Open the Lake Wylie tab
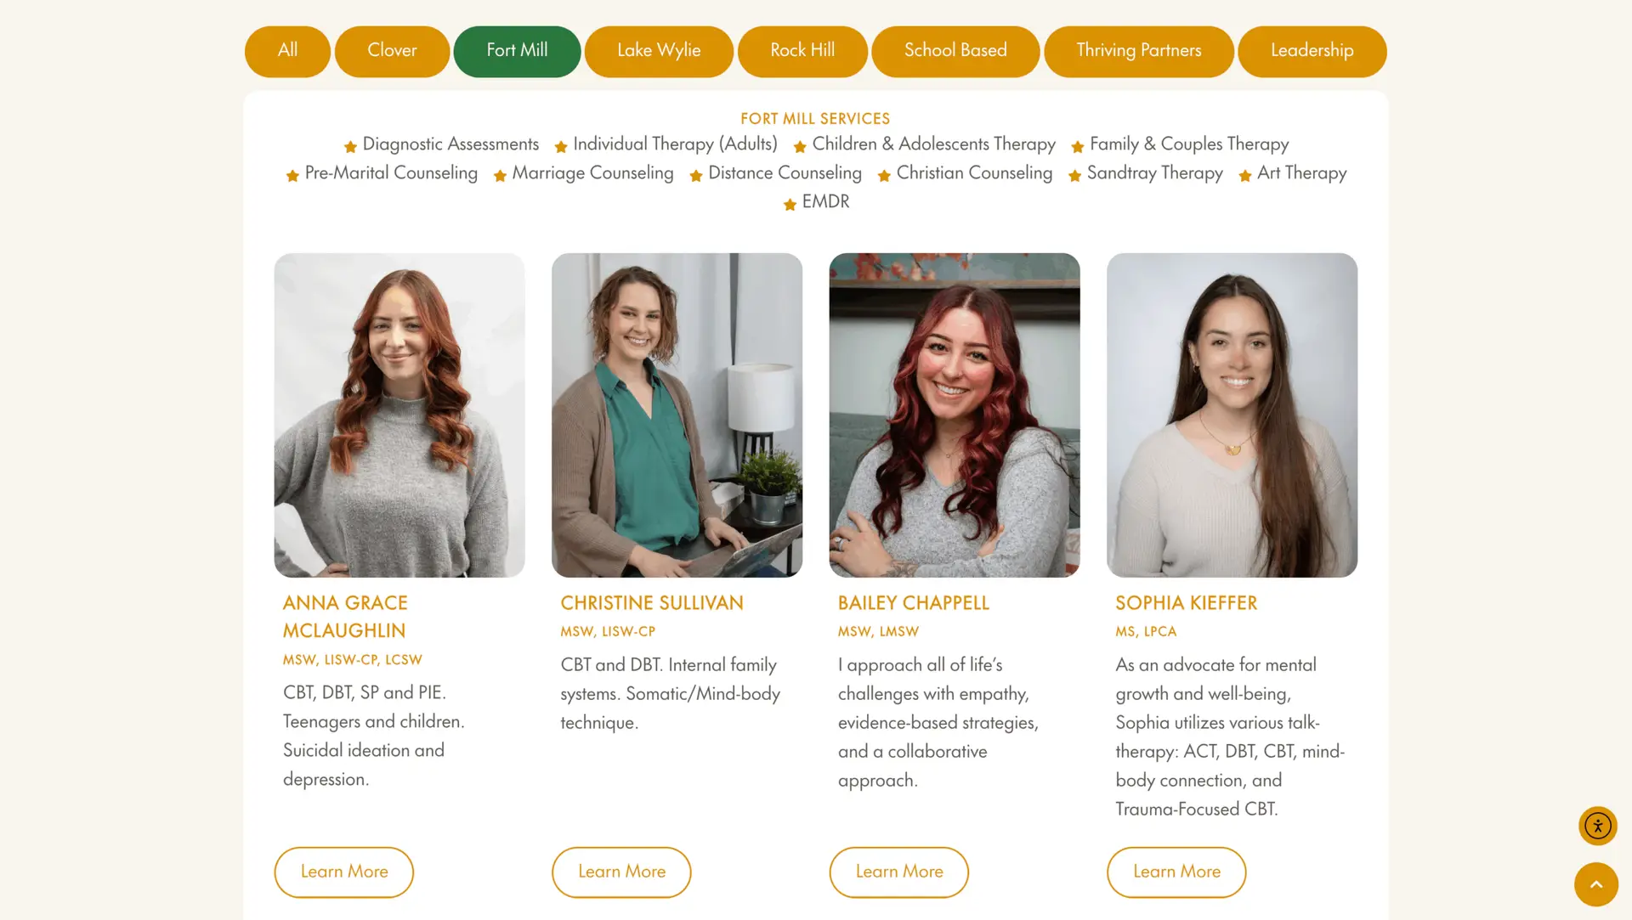 659,51
